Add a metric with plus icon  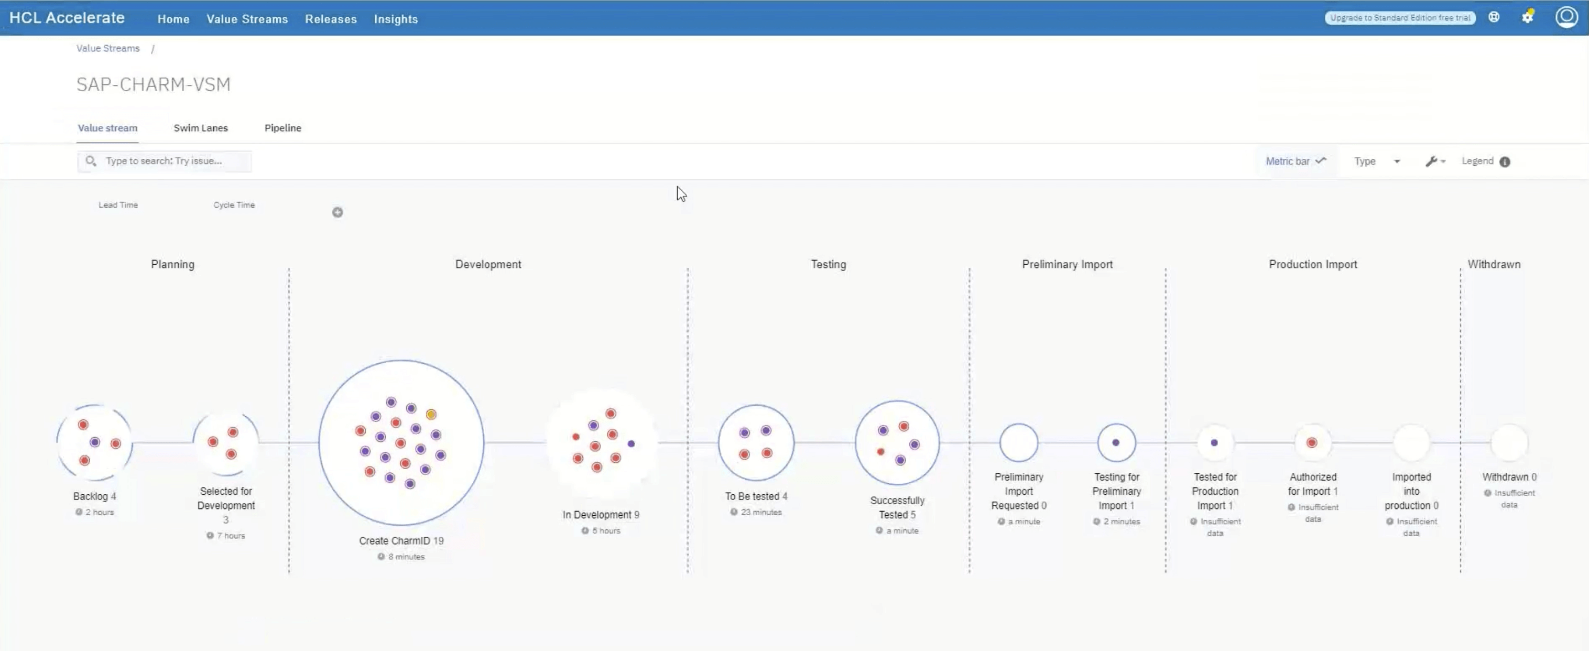tap(338, 212)
